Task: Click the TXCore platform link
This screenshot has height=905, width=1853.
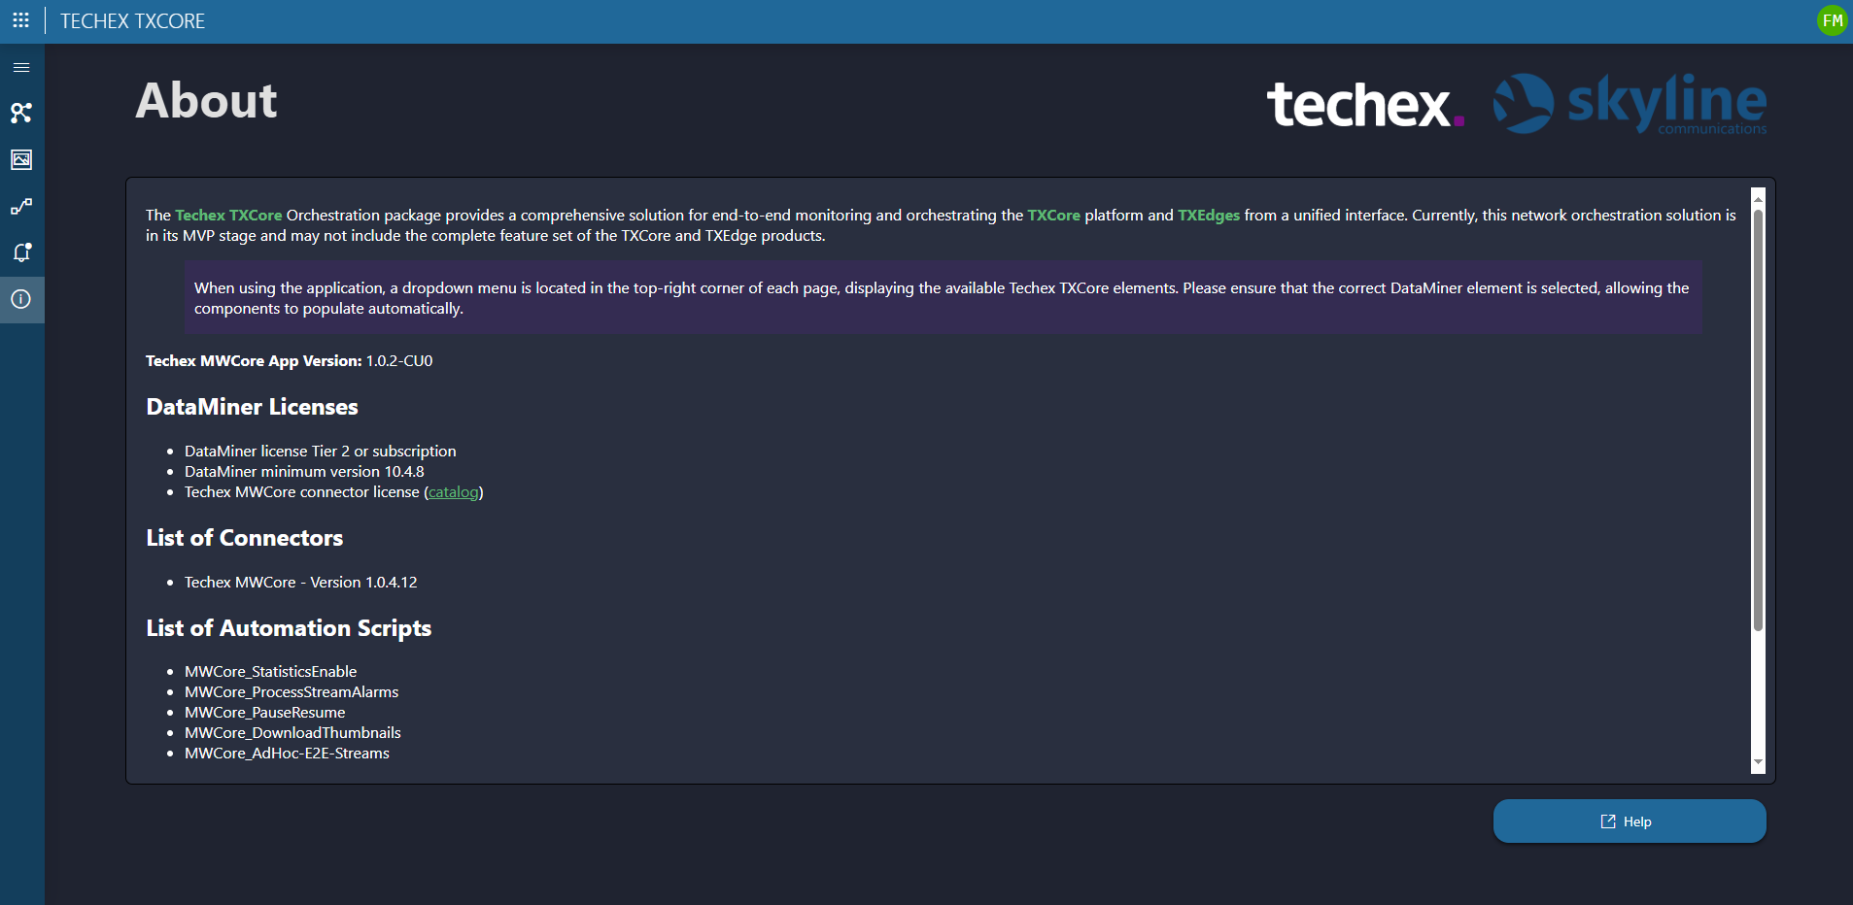Action: coord(1053,216)
